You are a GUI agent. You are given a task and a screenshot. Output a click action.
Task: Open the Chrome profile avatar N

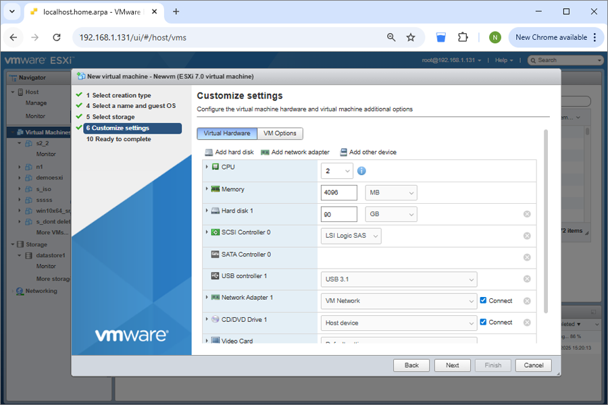tap(495, 37)
